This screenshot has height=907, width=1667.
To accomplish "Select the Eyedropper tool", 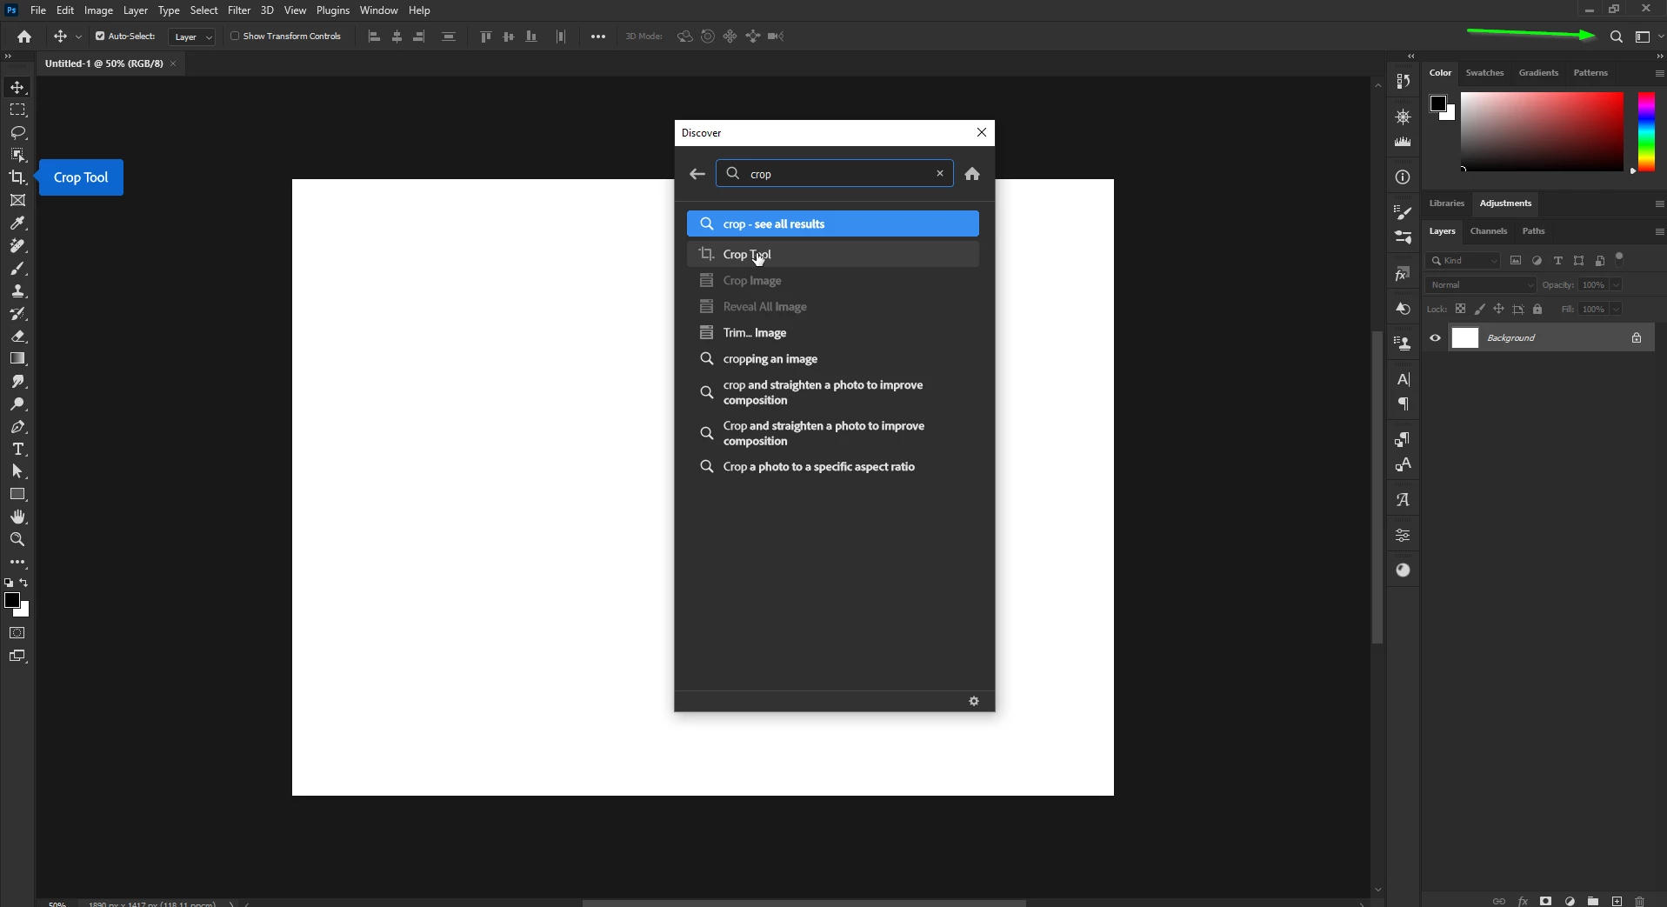I will pos(17,223).
